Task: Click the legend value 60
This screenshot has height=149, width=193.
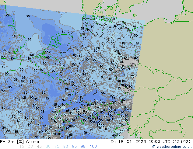Action: (x=48, y=147)
